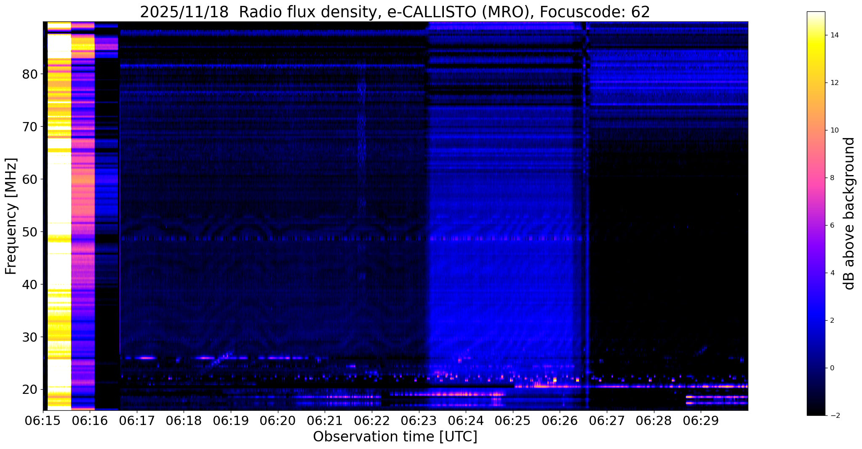Click the colorbar tick label 10
This screenshot has height=449, width=862.
[833, 130]
